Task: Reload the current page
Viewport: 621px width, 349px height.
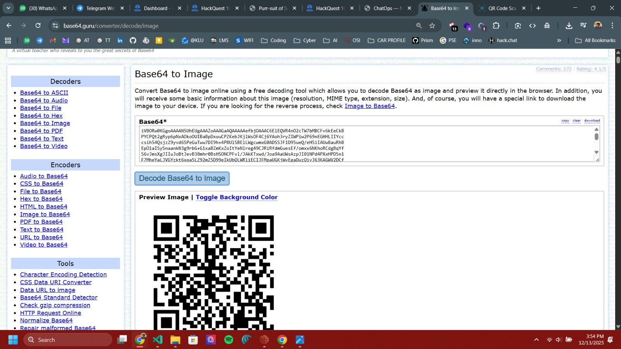Action: tap(38, 26)
